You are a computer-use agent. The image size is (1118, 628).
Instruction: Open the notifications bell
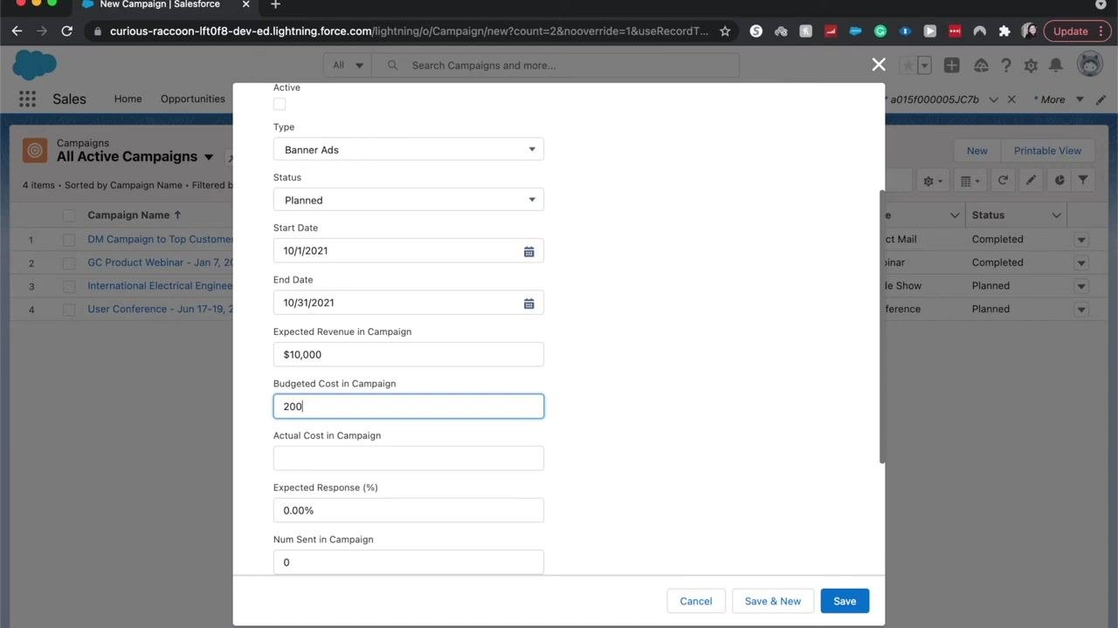(1056, 65)
